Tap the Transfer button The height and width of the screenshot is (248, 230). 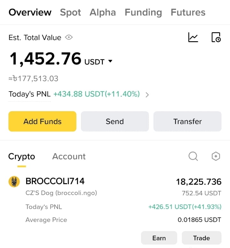point(188,121)
